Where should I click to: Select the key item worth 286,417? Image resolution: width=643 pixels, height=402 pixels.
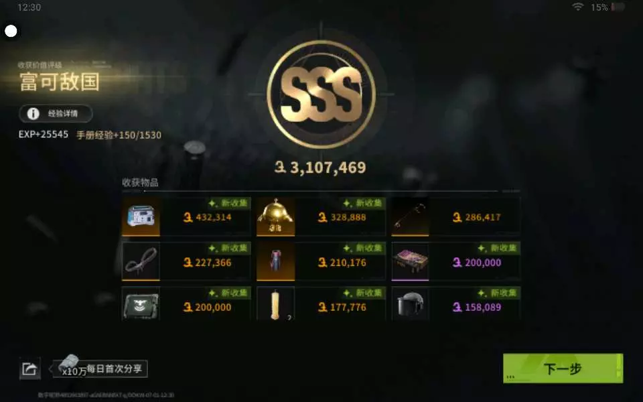point(455,216)
